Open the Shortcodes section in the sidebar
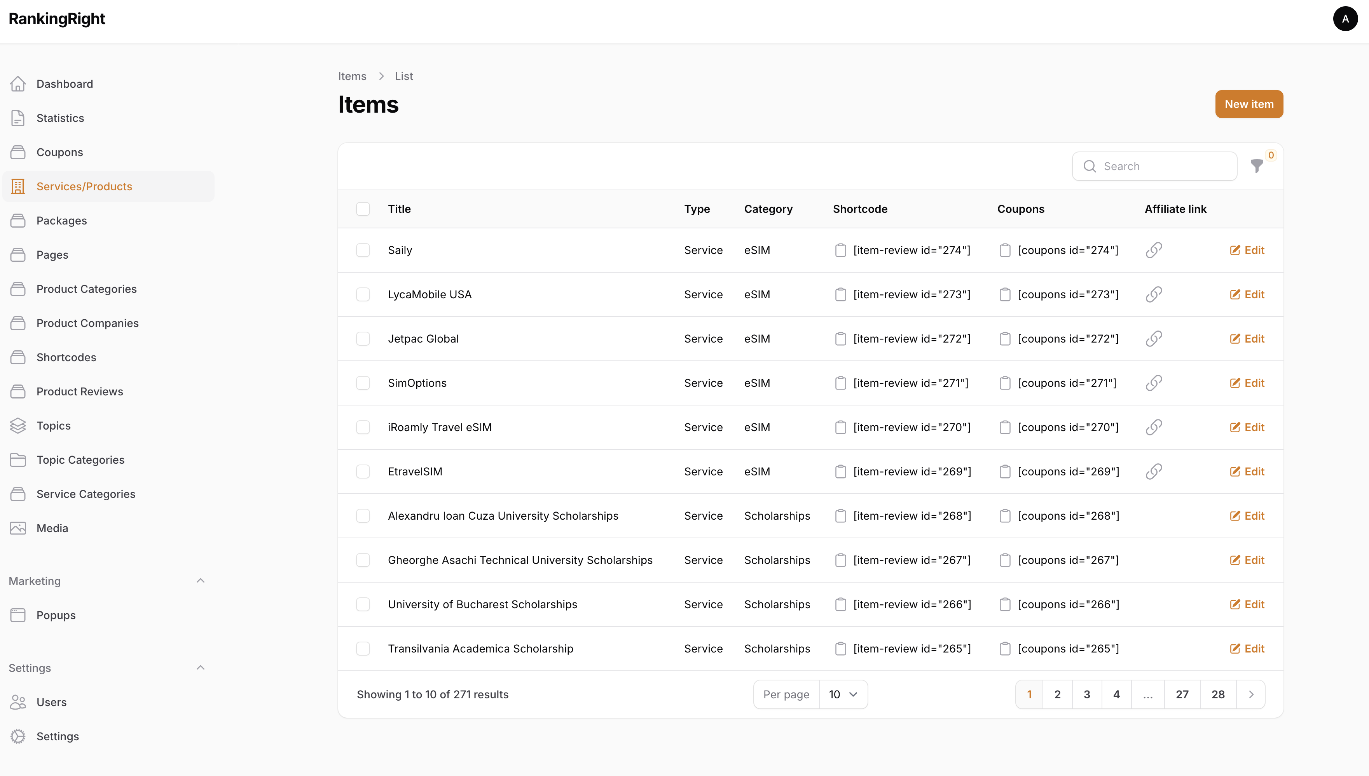 [x=66, y=357]
